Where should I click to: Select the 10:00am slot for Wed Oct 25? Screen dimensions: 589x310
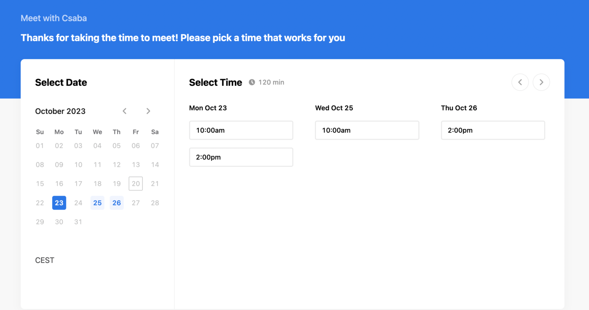coord(367,130)
